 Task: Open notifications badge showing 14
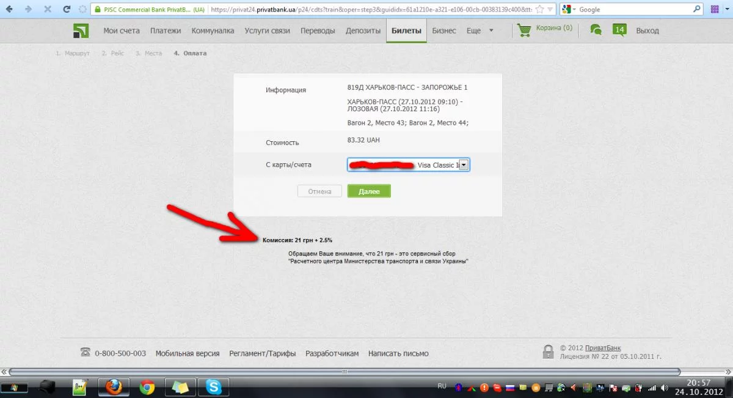point(619,30)
